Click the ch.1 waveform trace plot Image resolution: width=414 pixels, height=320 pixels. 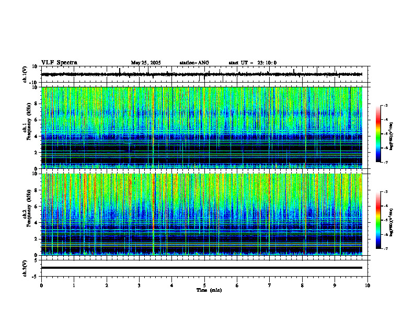coord(201,74)
